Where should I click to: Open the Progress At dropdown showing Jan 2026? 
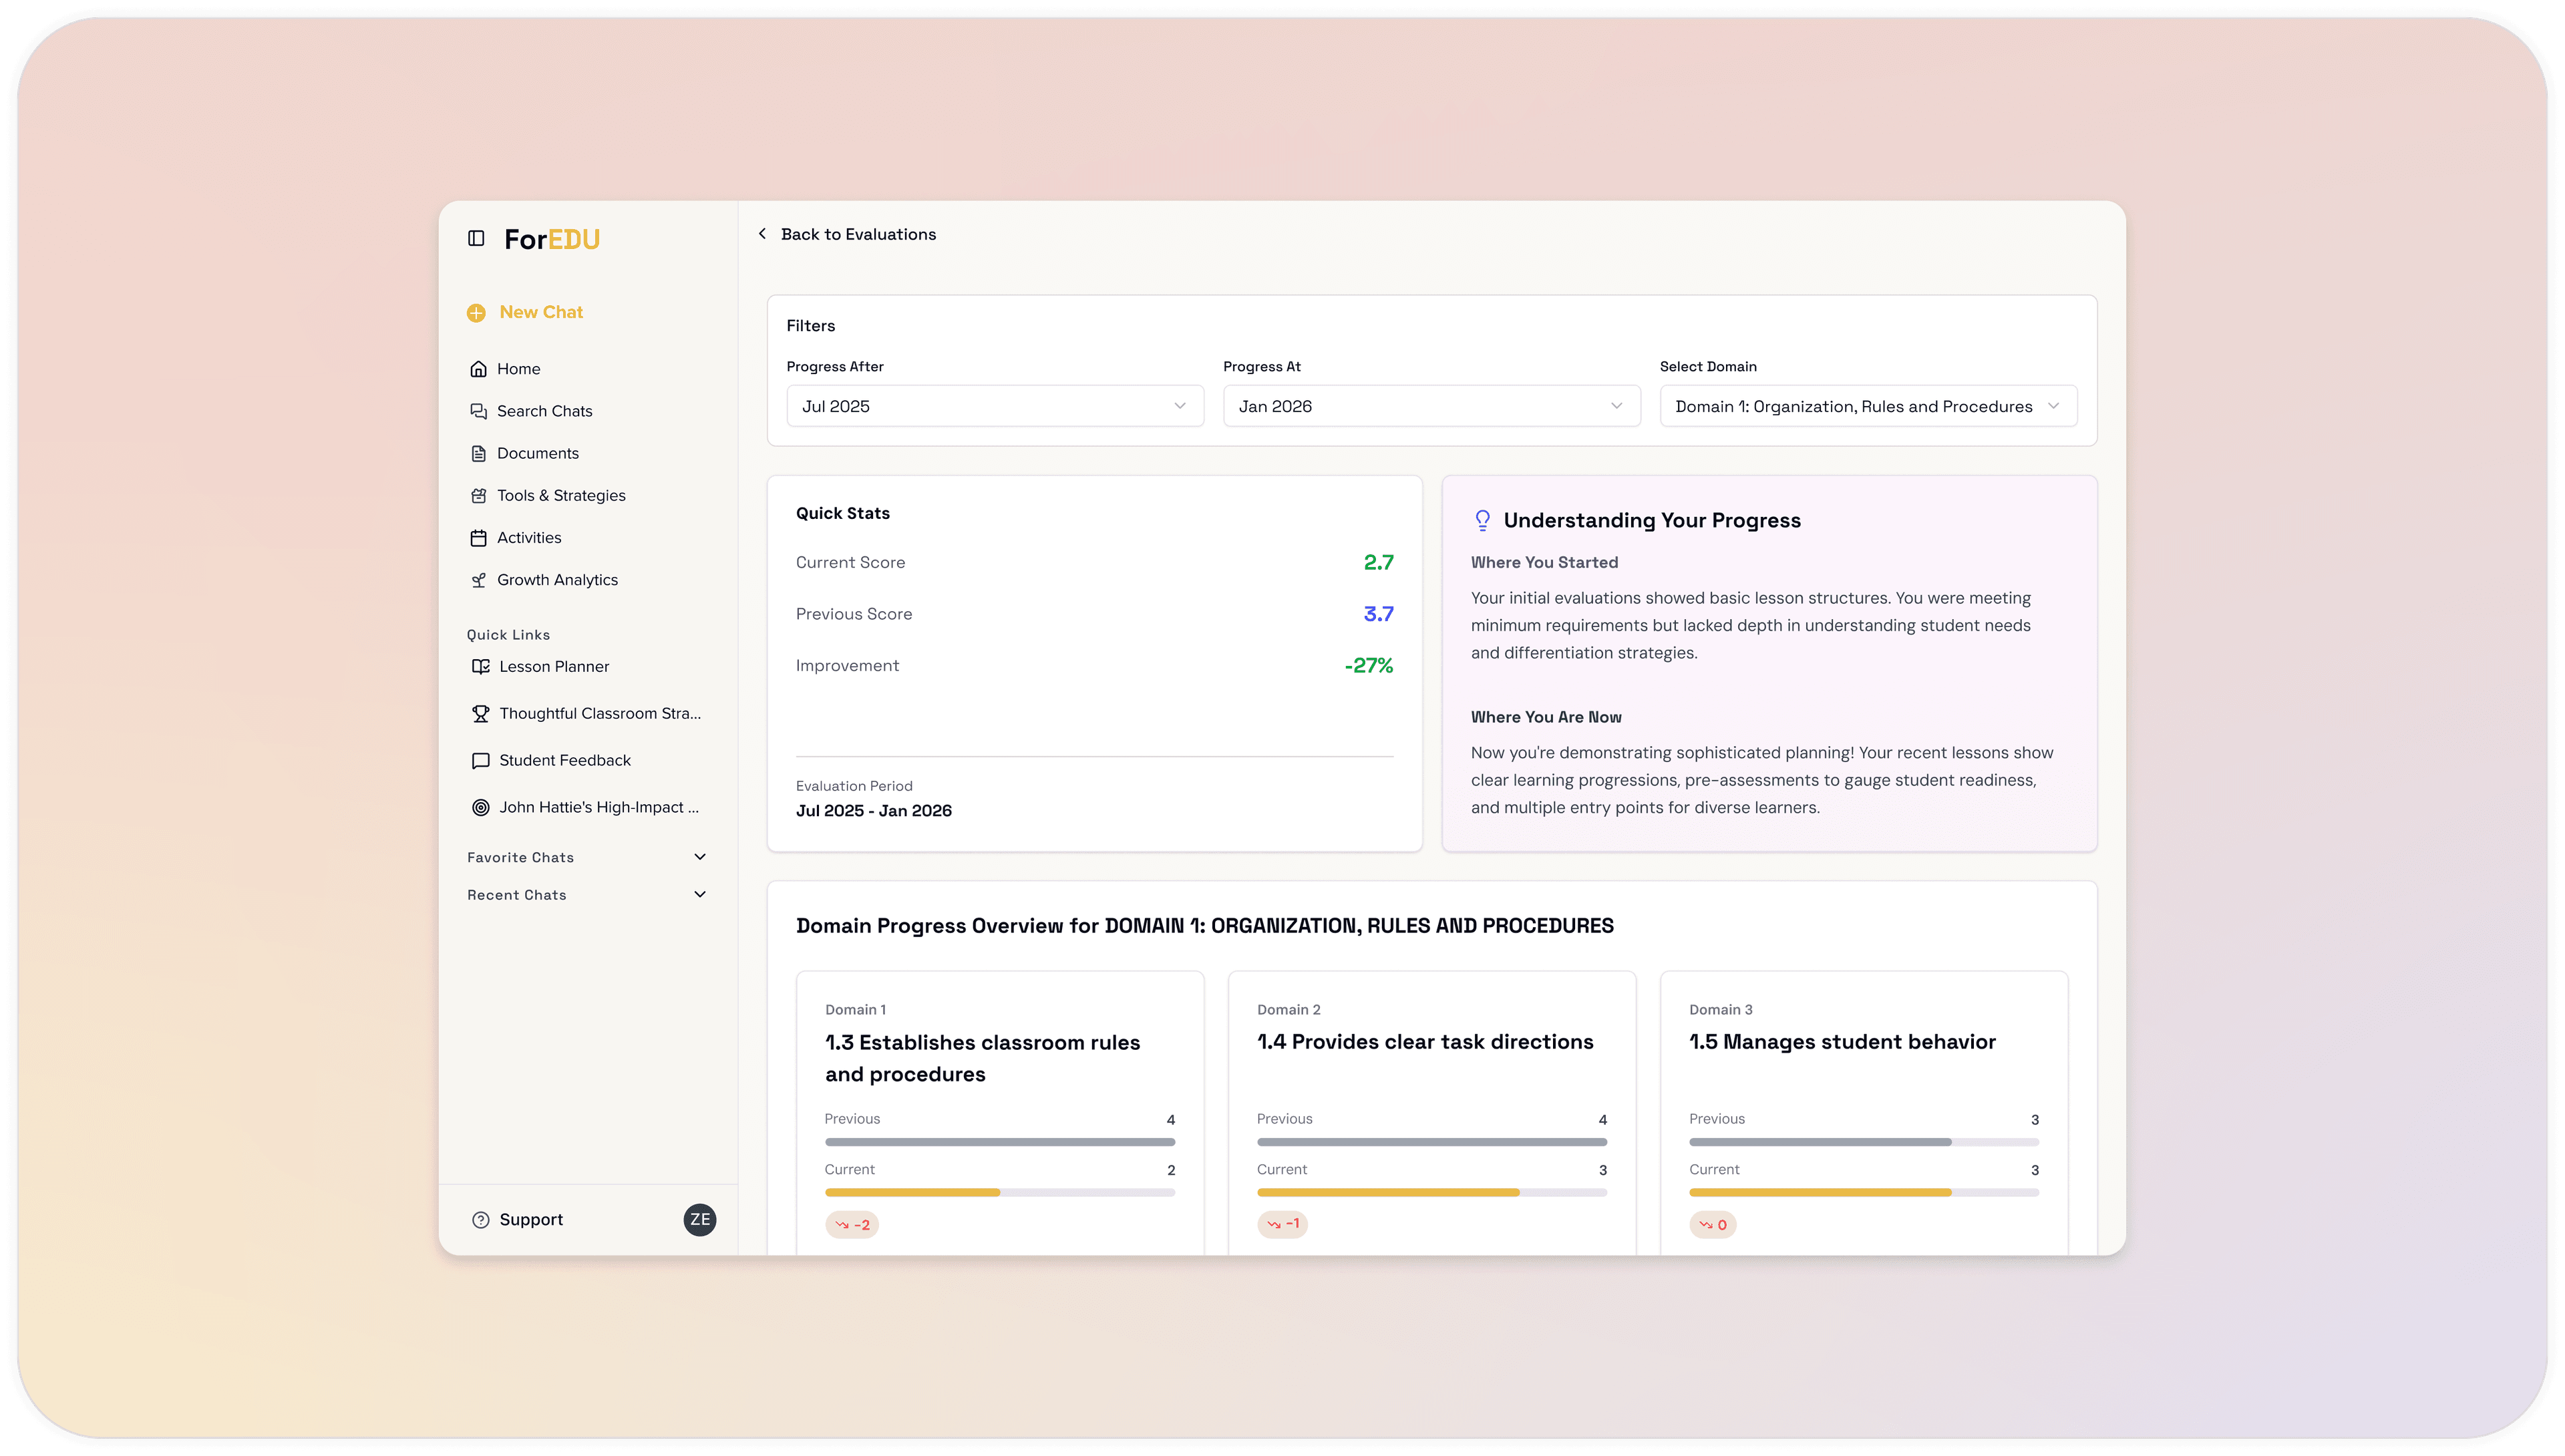click(1430, 405)
